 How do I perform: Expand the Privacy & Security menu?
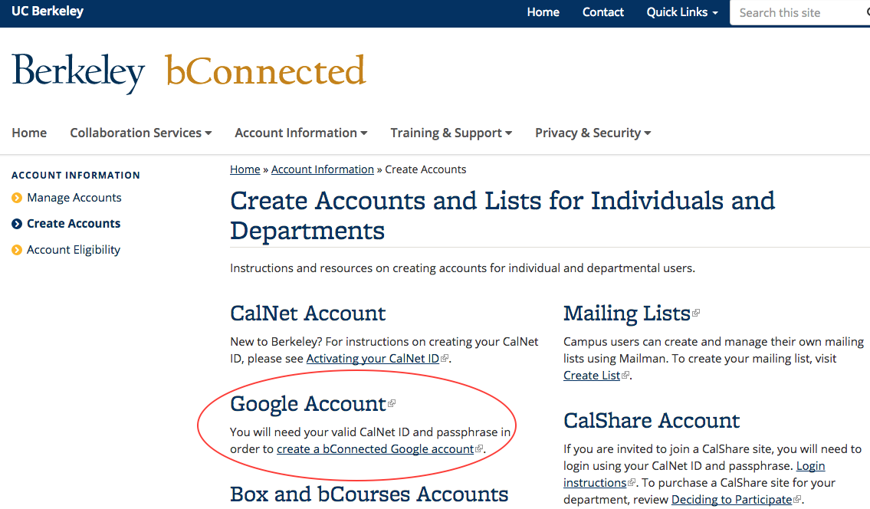(593, 133)
